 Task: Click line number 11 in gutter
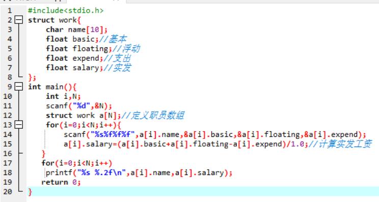7,106
